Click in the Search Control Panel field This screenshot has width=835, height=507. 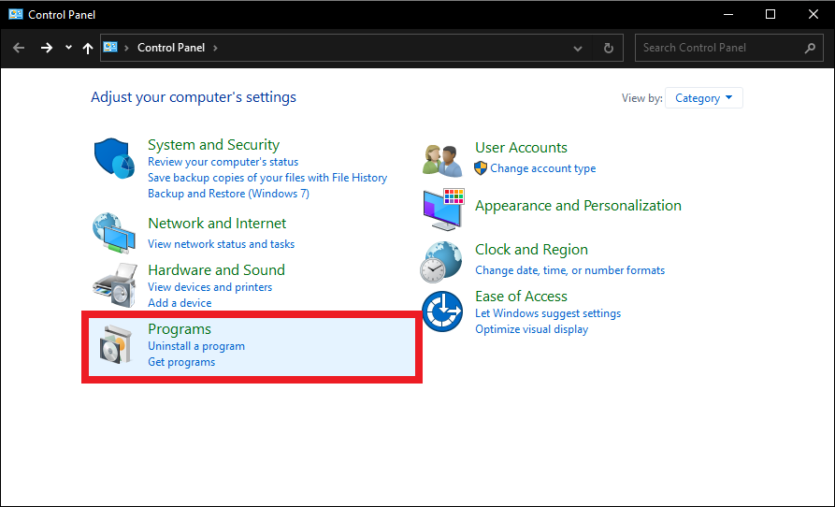pos(718,48)
